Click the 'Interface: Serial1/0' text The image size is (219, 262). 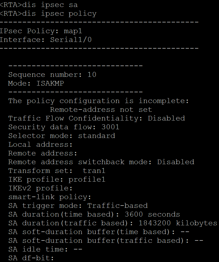click(x=46, y=40)
